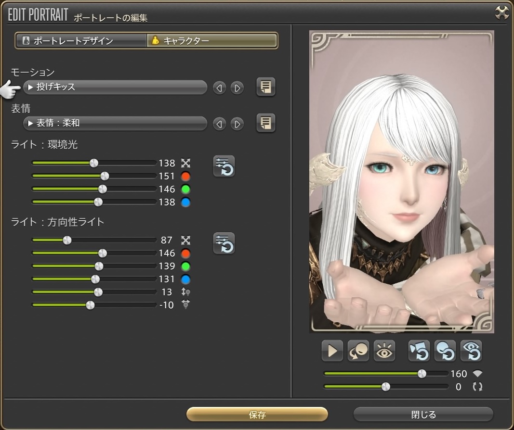Play the motion animation
Screen dimensions: 514x430
pyautogui.click(x=332, y=351)
